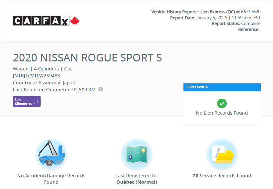Expand the Low Kilometres chevron arrow

[x=38, y=102]
